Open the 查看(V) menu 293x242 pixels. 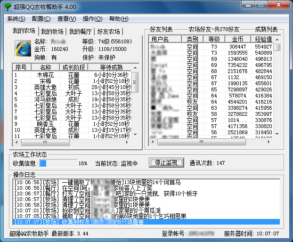coord(67,19)
